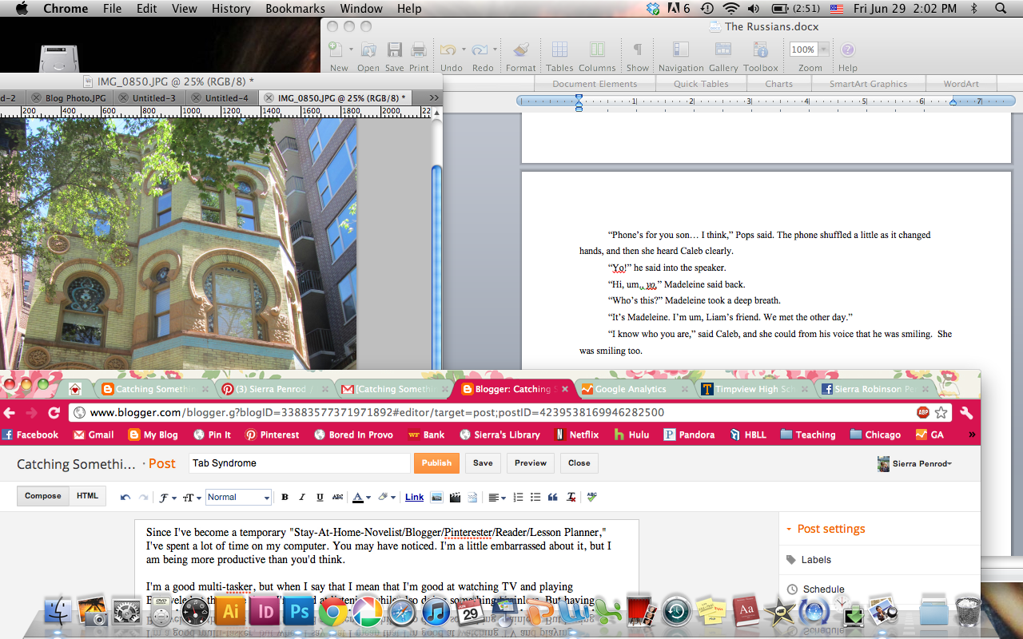Open the 100% zoom dropdown in Word
This screenshot has width=1023, height=639.
(x=823, y=50)
